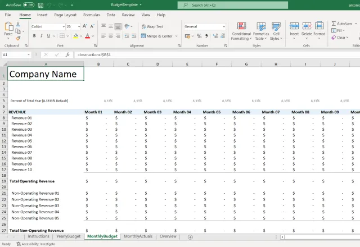360x247 pixels.
Task: Click Insert cells button
Action: click(294, 31)
